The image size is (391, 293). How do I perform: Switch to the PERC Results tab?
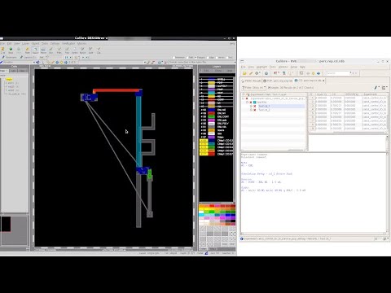click(251, 81)
